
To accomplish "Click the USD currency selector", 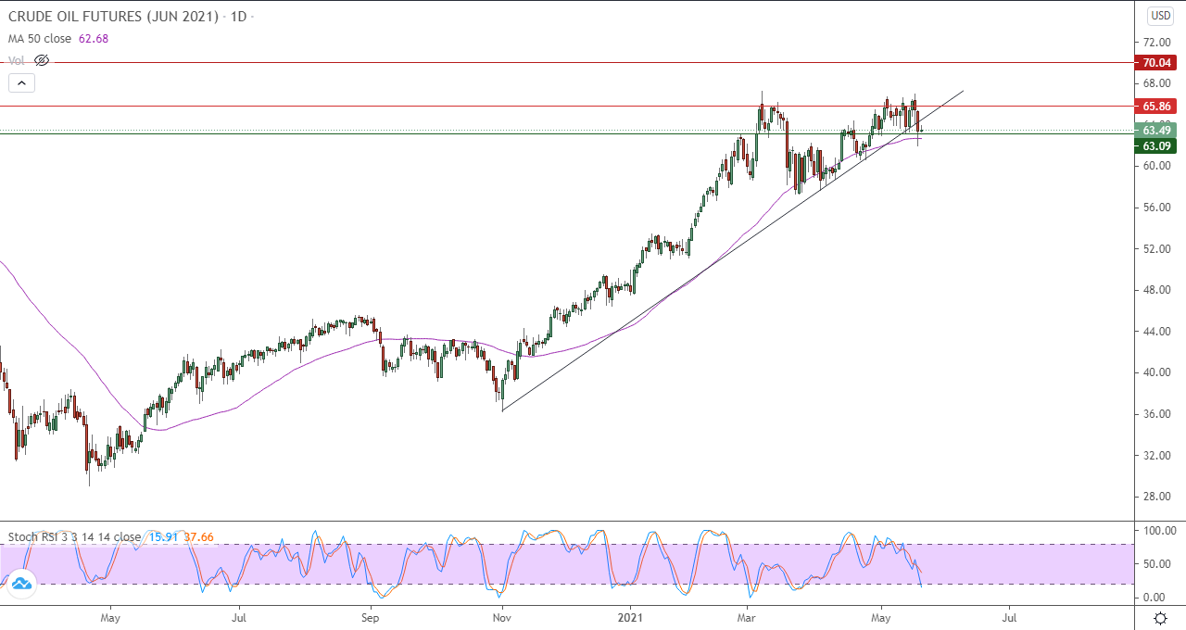I will pyautogui.click(x=1161, y=15).
